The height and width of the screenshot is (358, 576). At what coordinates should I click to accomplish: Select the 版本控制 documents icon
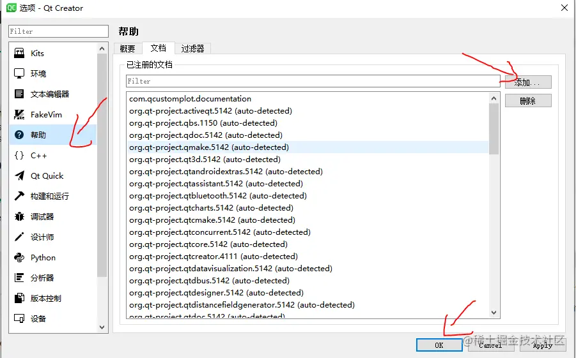pos(19,298)
